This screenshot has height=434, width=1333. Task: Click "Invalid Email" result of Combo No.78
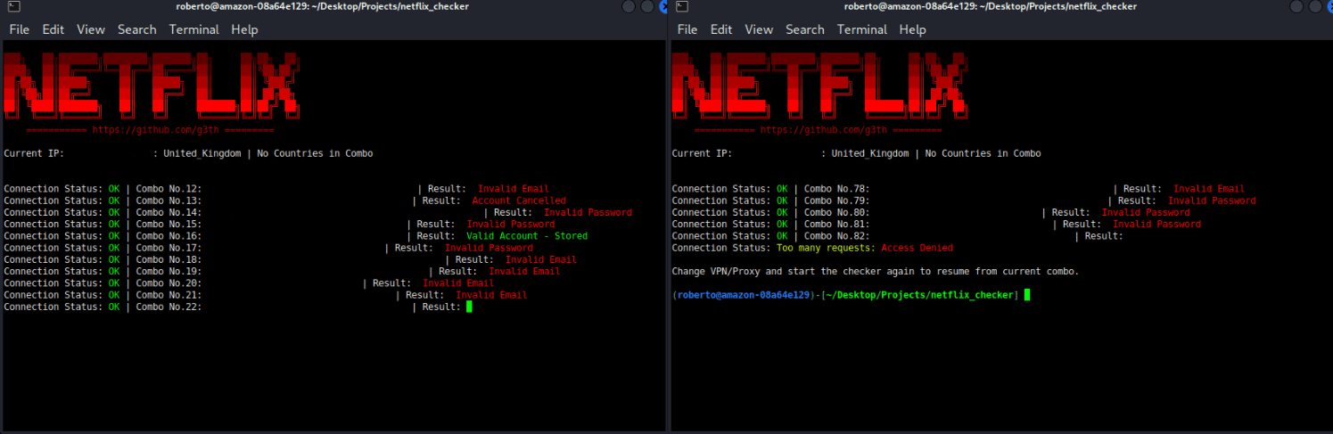1209,189
